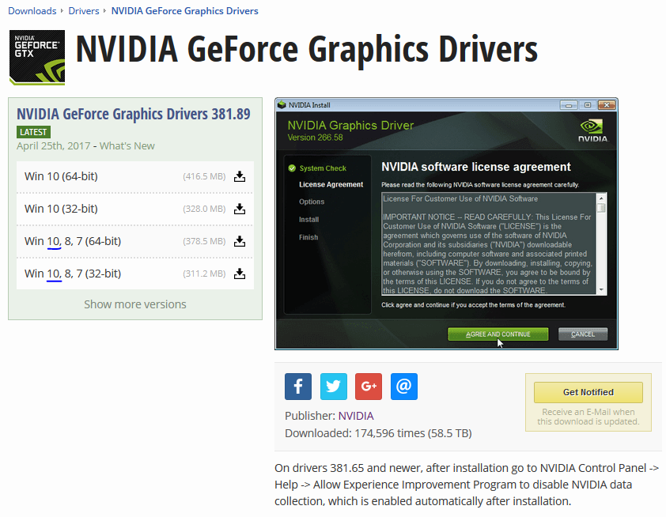
Task: Click the 328.0 MB file size
Action: coord(204,209)
